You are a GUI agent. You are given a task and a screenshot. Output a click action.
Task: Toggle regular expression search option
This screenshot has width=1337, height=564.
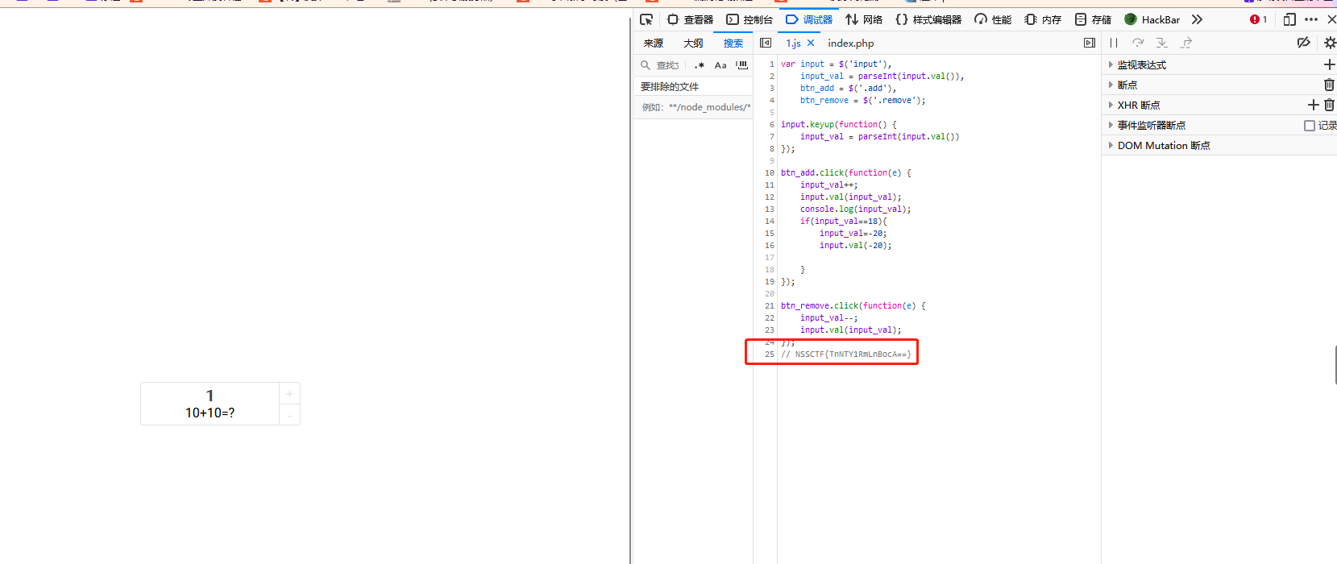[x=699, y=65]
